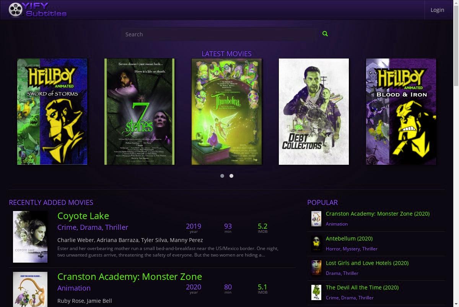Open the 7 Stones movie poster
Viewport: 459px width, 307px height.
point(139,112)
